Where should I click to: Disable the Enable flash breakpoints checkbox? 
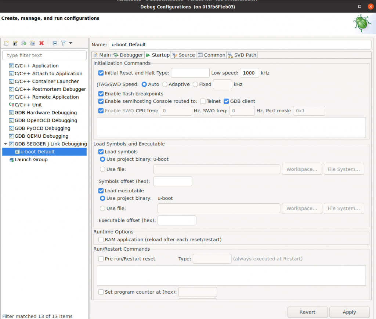pos(101,94)
